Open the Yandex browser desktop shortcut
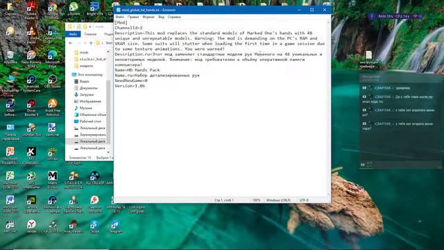 click(x=31, y=226)
